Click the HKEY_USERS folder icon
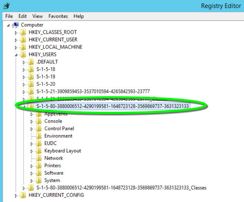Screen dimensions: 244x202 click(23, 55)
